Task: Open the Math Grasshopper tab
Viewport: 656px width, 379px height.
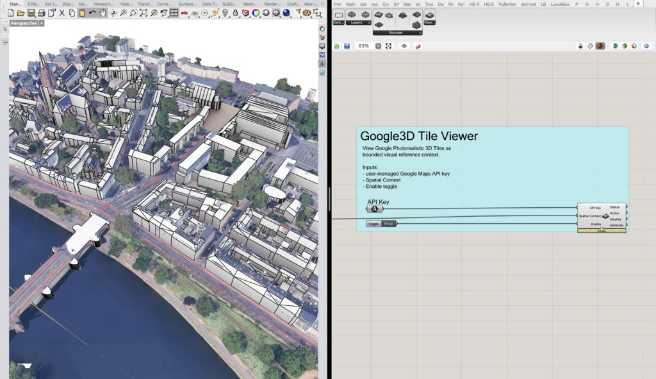Action: pyautogui.click(x=350, y=4)
